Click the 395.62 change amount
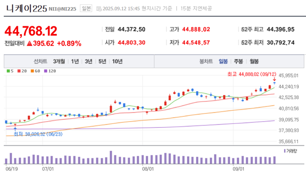This screenshot has height=175, width=306. 44,43
